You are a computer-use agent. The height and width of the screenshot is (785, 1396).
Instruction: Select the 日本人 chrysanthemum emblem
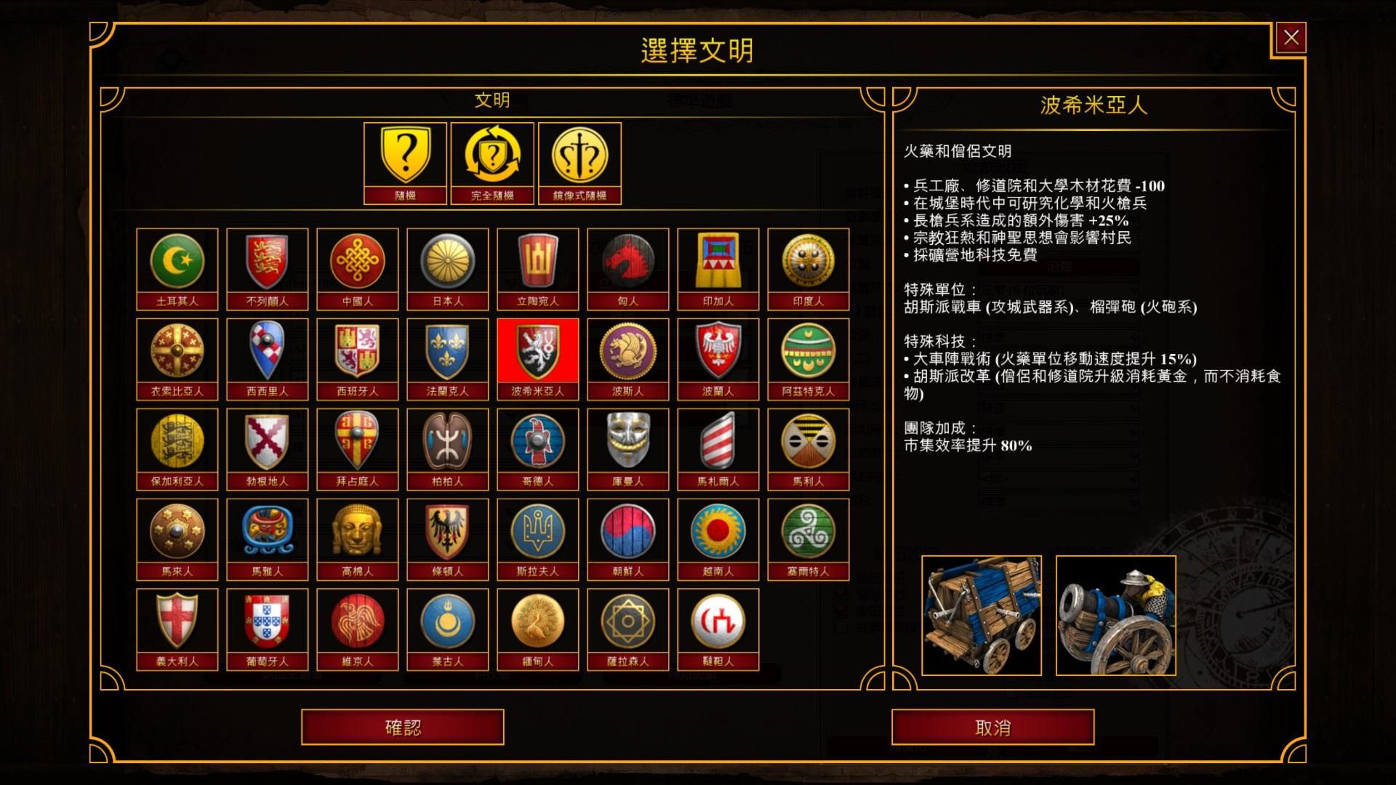click(x=447, y=270)
